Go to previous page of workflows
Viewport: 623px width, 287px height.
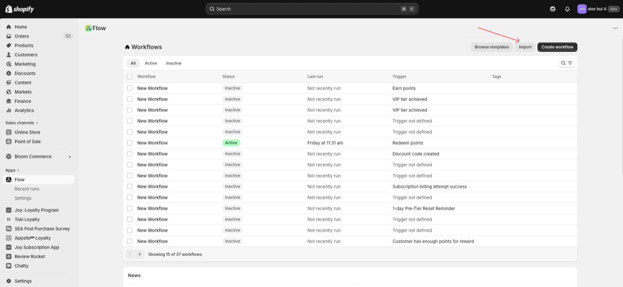click(130, 254)
